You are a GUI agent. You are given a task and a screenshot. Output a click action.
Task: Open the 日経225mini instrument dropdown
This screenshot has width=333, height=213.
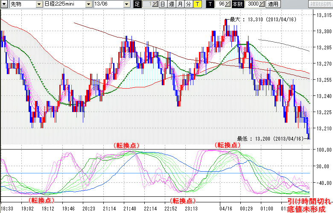(88, 4)
